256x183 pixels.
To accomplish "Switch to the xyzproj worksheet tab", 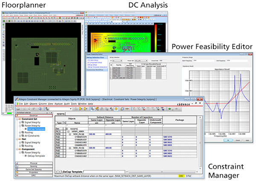I will tap(61, 113).
